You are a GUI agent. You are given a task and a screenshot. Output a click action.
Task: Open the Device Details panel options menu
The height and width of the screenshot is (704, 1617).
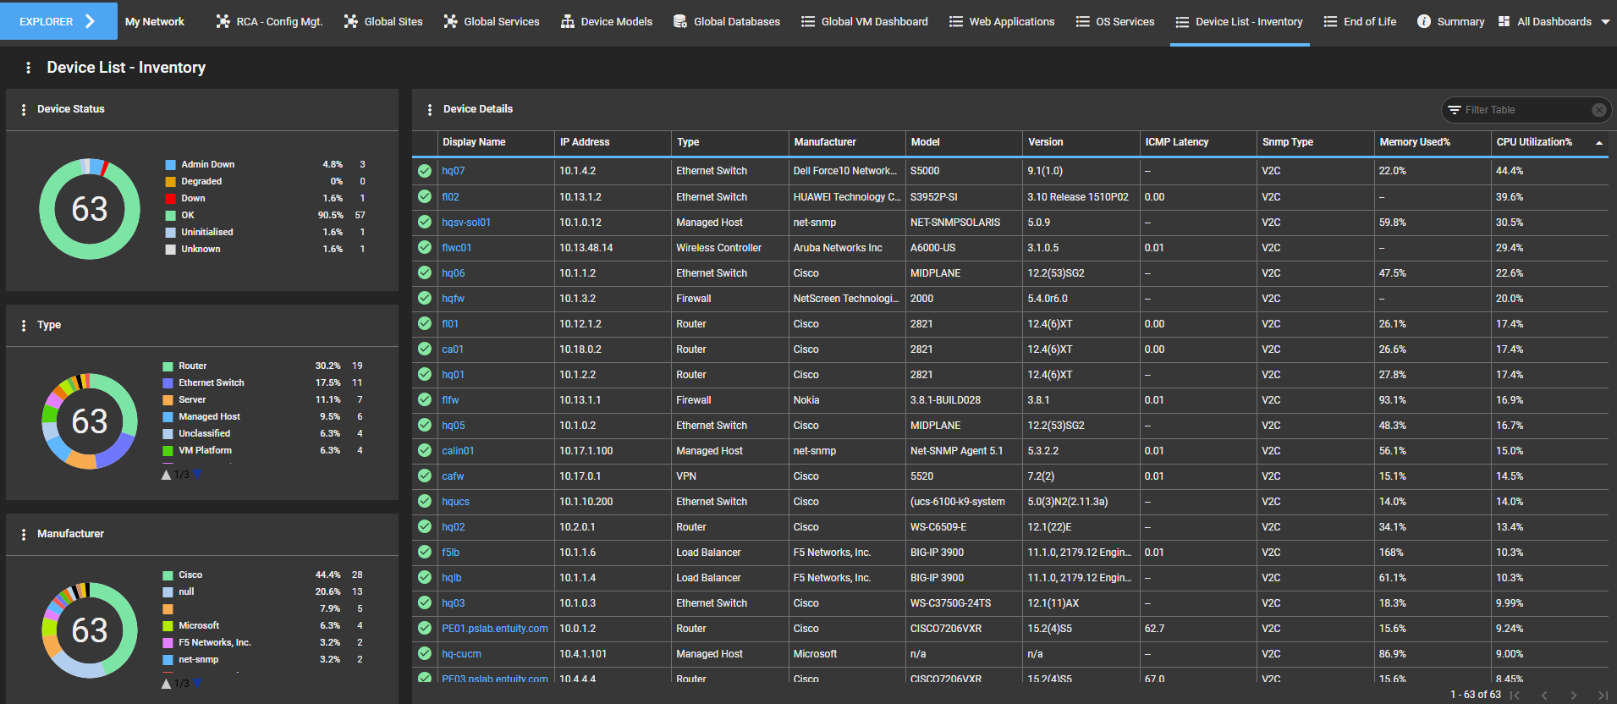click(x=430, y=109)
